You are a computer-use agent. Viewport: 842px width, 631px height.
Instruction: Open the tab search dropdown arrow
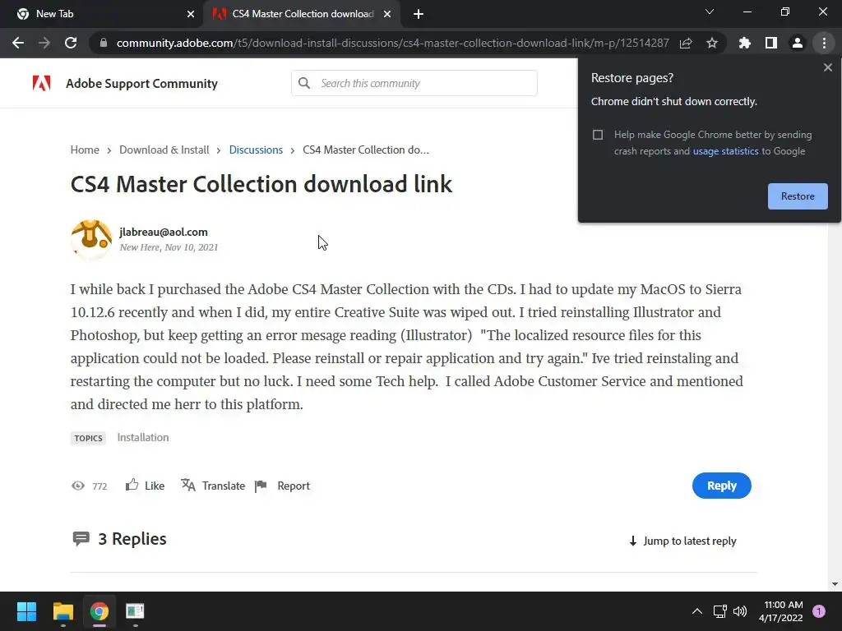710,12
